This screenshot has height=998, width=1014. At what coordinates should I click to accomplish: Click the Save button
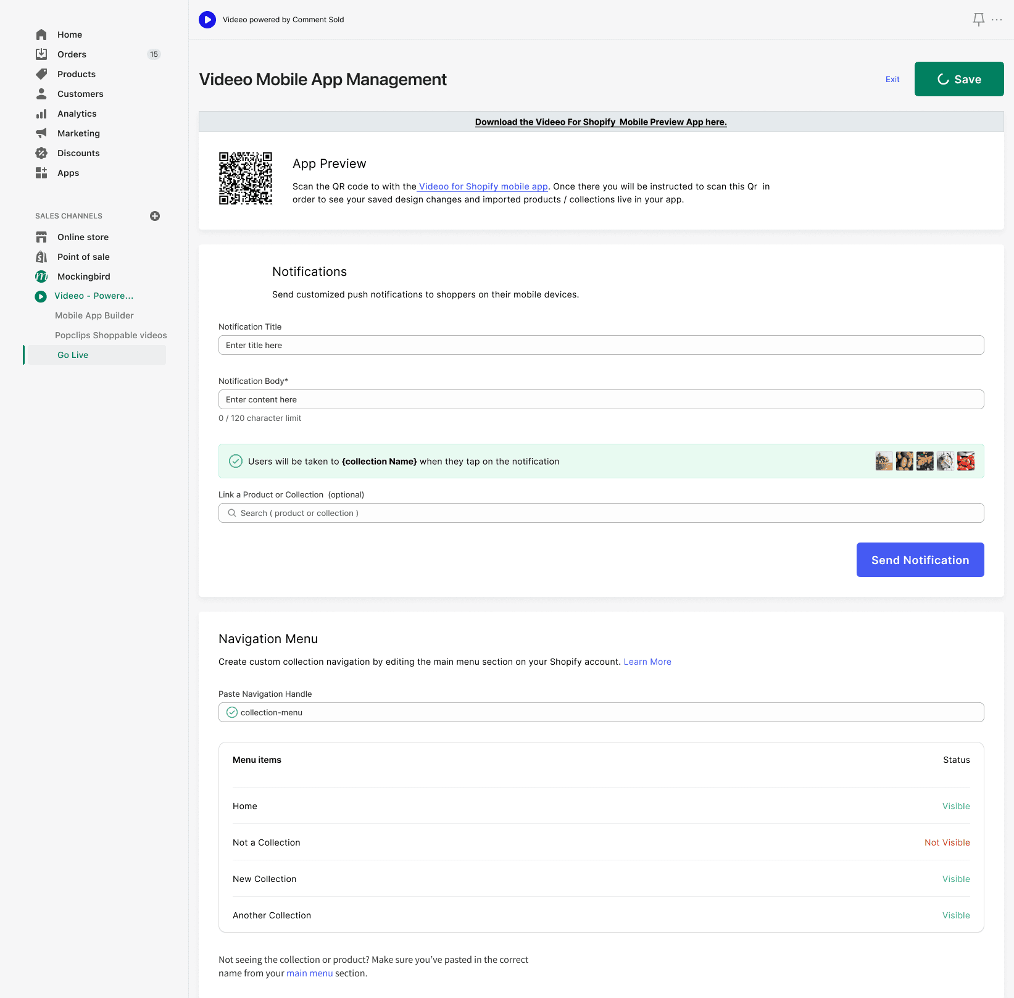[959, 79]
